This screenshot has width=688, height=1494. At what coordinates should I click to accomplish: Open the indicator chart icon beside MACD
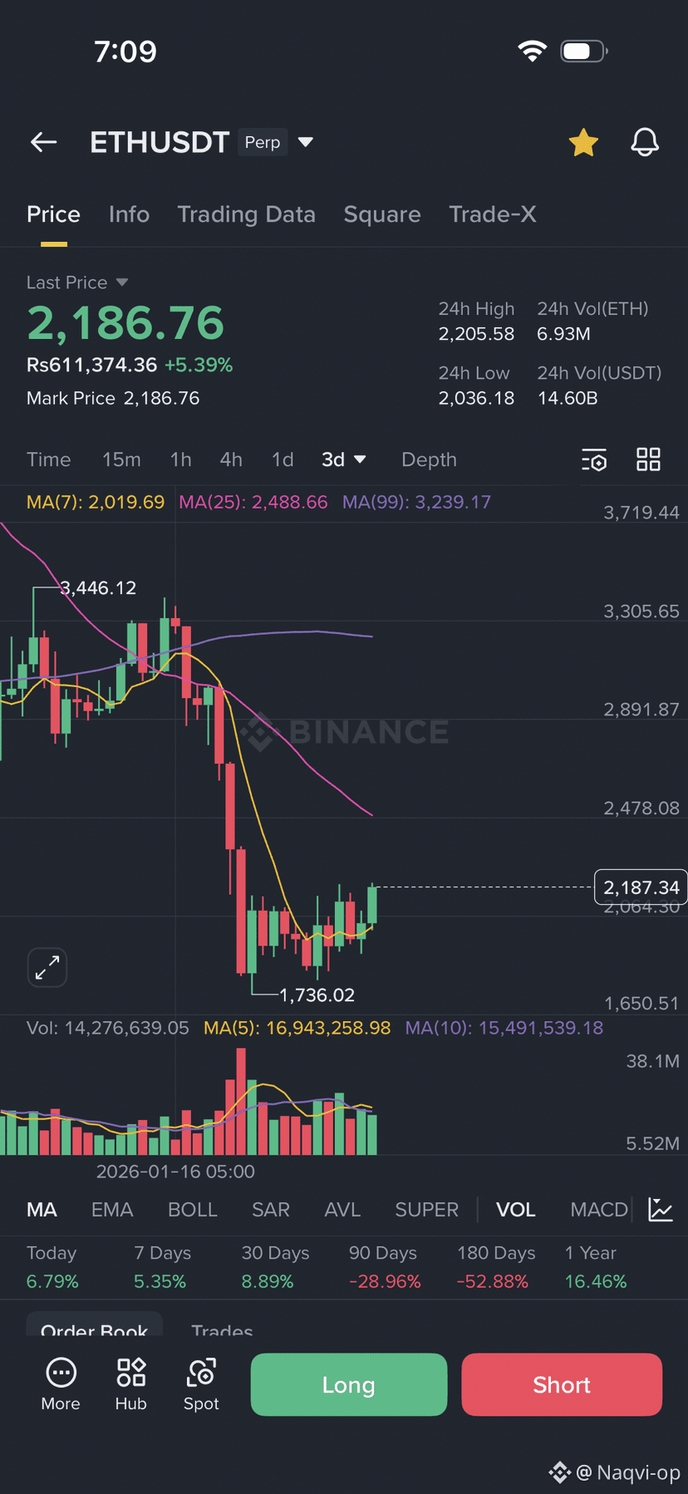661,1210
